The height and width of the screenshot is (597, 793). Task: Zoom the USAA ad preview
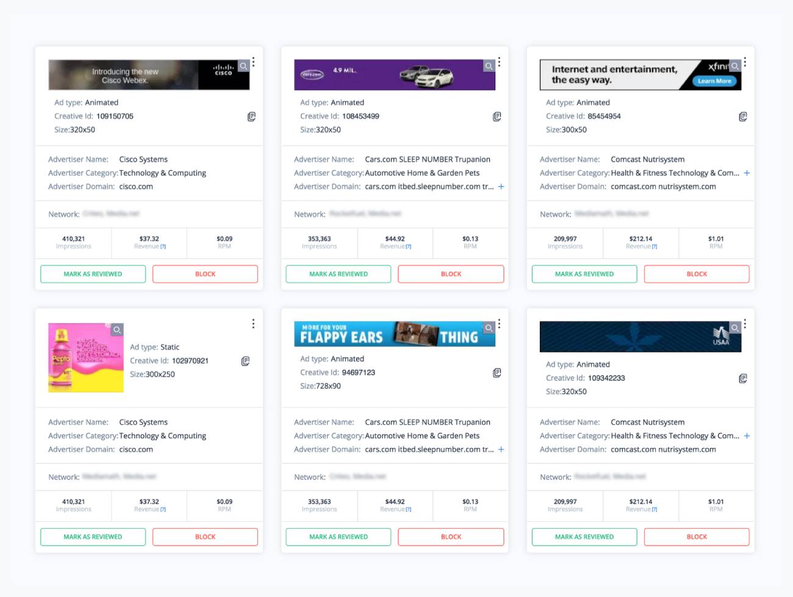point(735,328)
